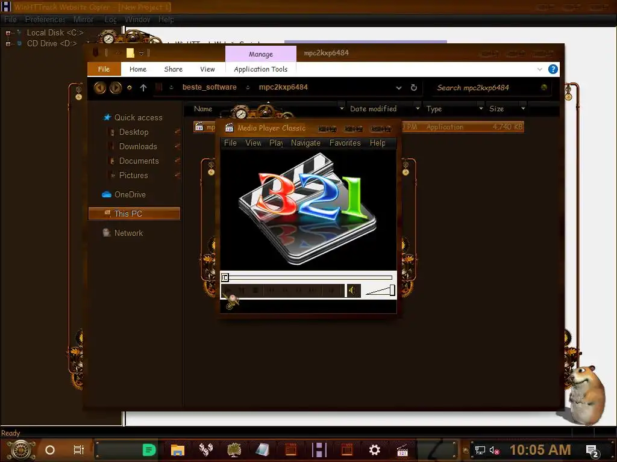
Task: Expand CD Drive <D:> in WinHTTrack tree
Action: click(x=7, y=43)
